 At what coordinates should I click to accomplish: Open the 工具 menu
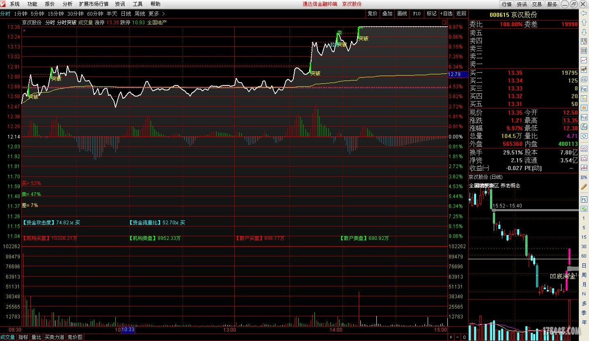(138, 4)
